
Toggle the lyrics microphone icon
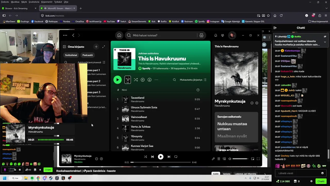(x=213, y=159)
